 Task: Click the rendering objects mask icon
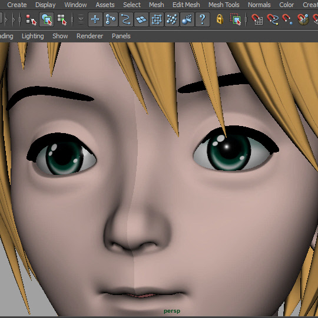point(187,19)
